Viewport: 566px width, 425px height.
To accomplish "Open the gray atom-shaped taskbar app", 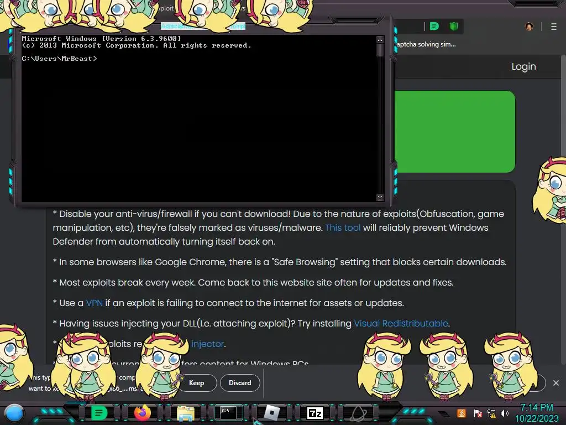I will coord(359,413).
